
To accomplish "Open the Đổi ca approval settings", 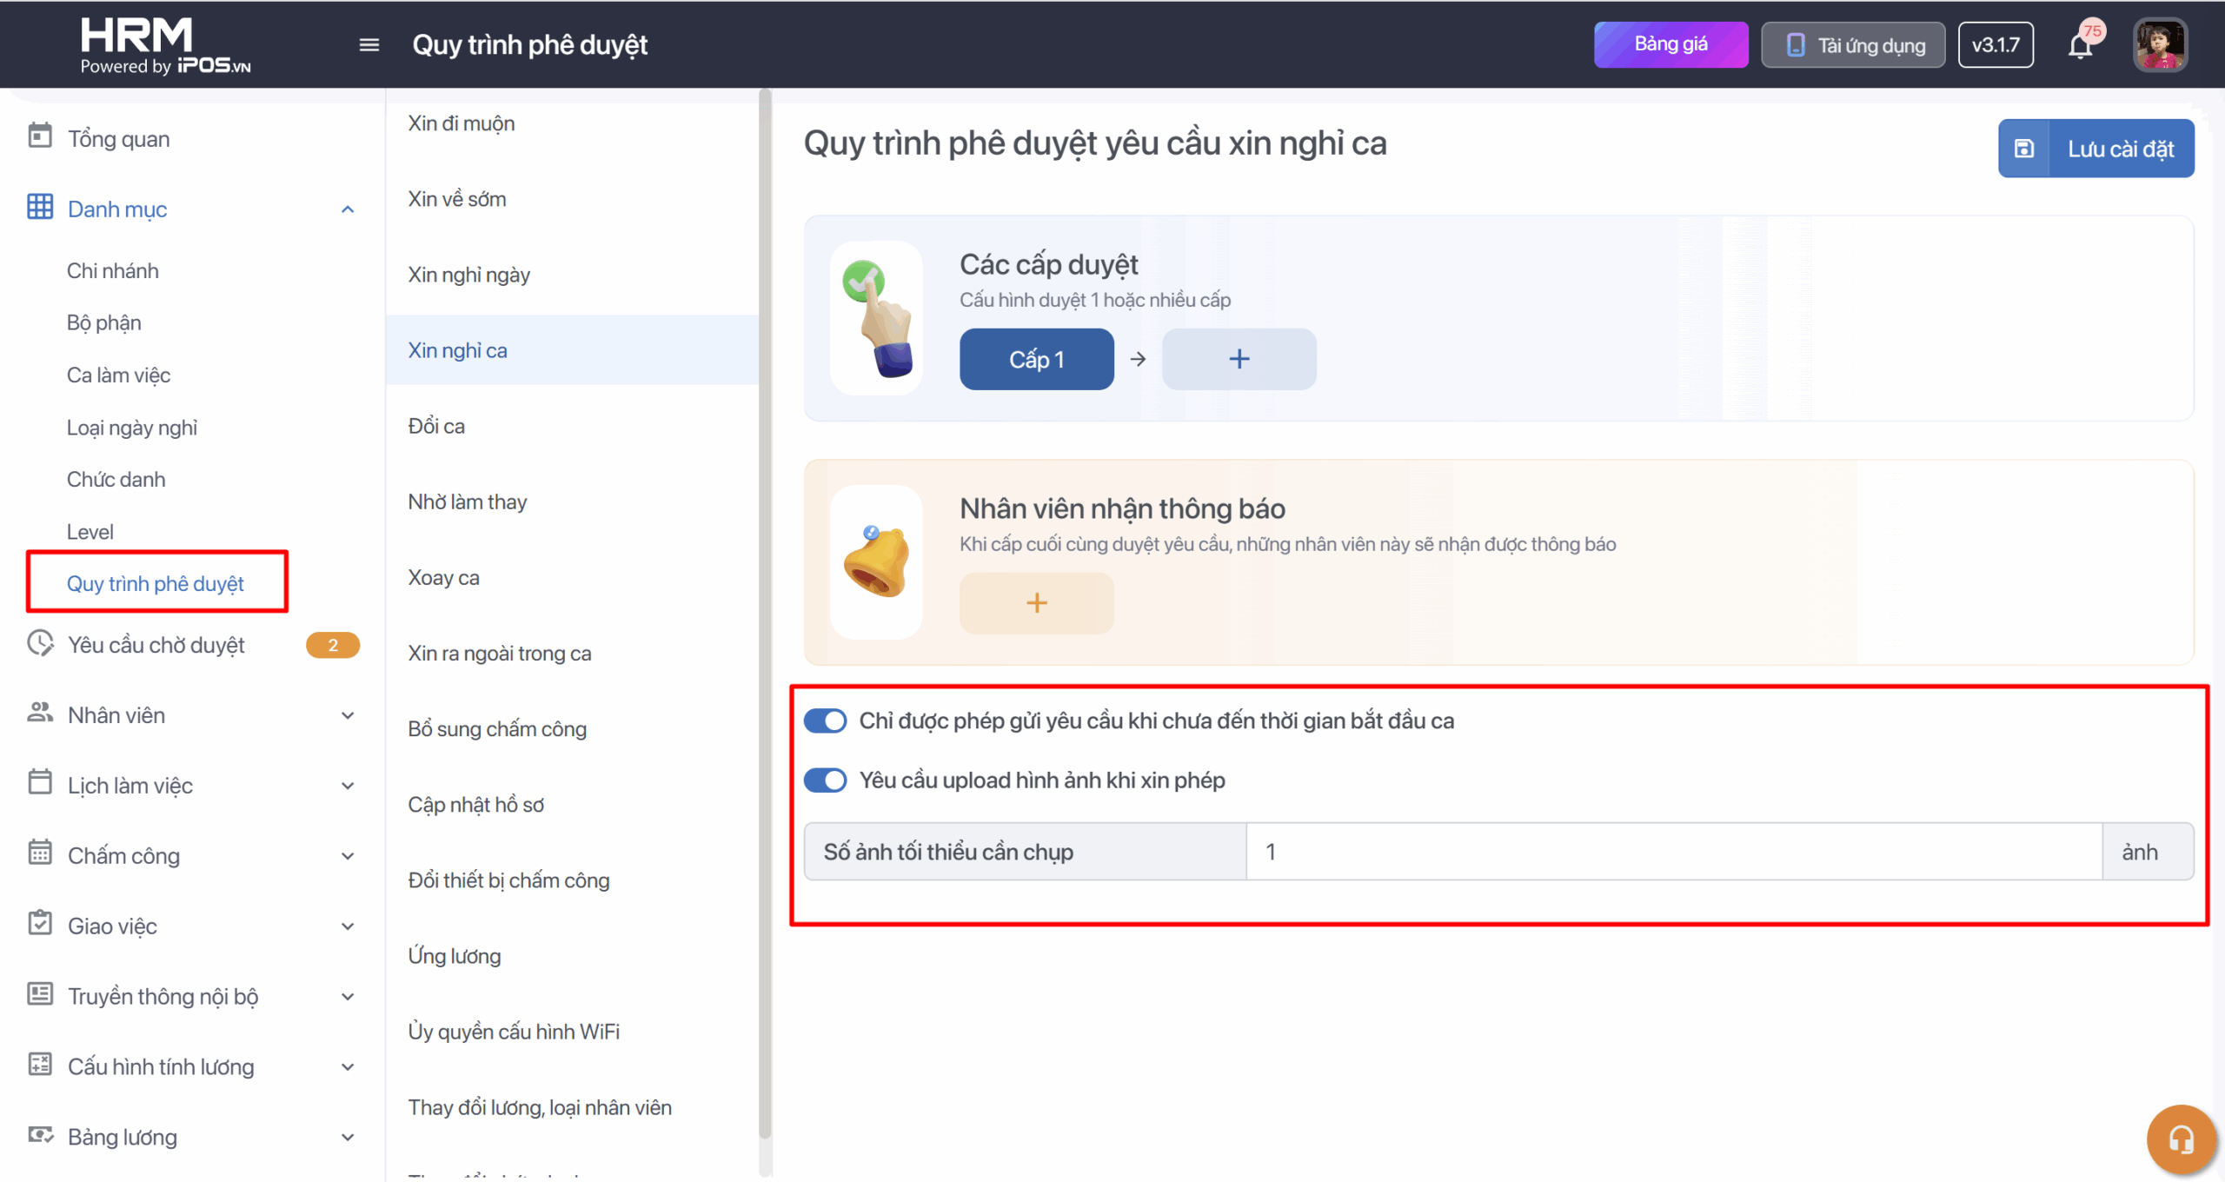I will (x=436, y=426).
